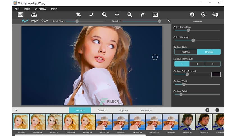The width and height of the screenshot is (235, 136).
Task: Click the open image icon in the toolbar
Action: tap(21, 15)
